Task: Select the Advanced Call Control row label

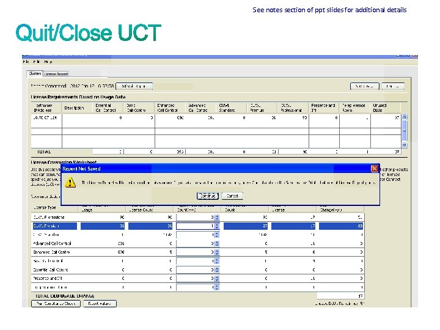Action: pos(52,243)
